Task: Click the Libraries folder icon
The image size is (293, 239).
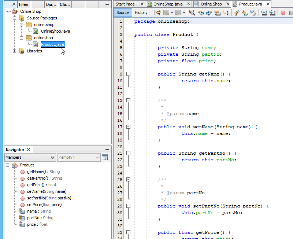Action: (22, 51)
